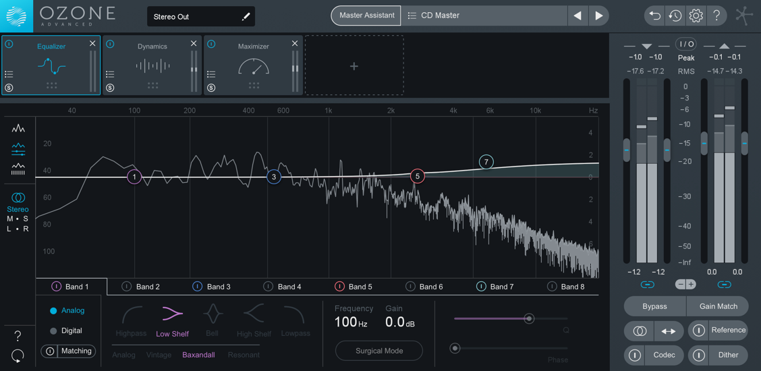Switch to Band 5 tab

354,287
